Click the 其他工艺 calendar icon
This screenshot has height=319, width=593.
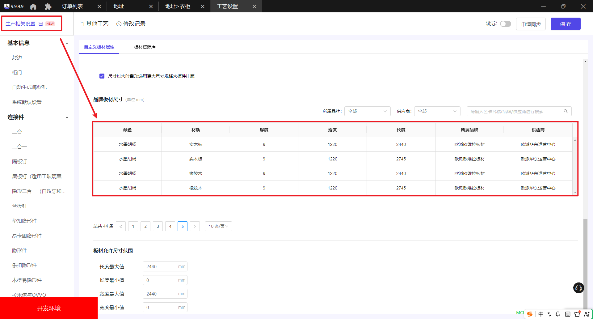(x=82, y=24)
